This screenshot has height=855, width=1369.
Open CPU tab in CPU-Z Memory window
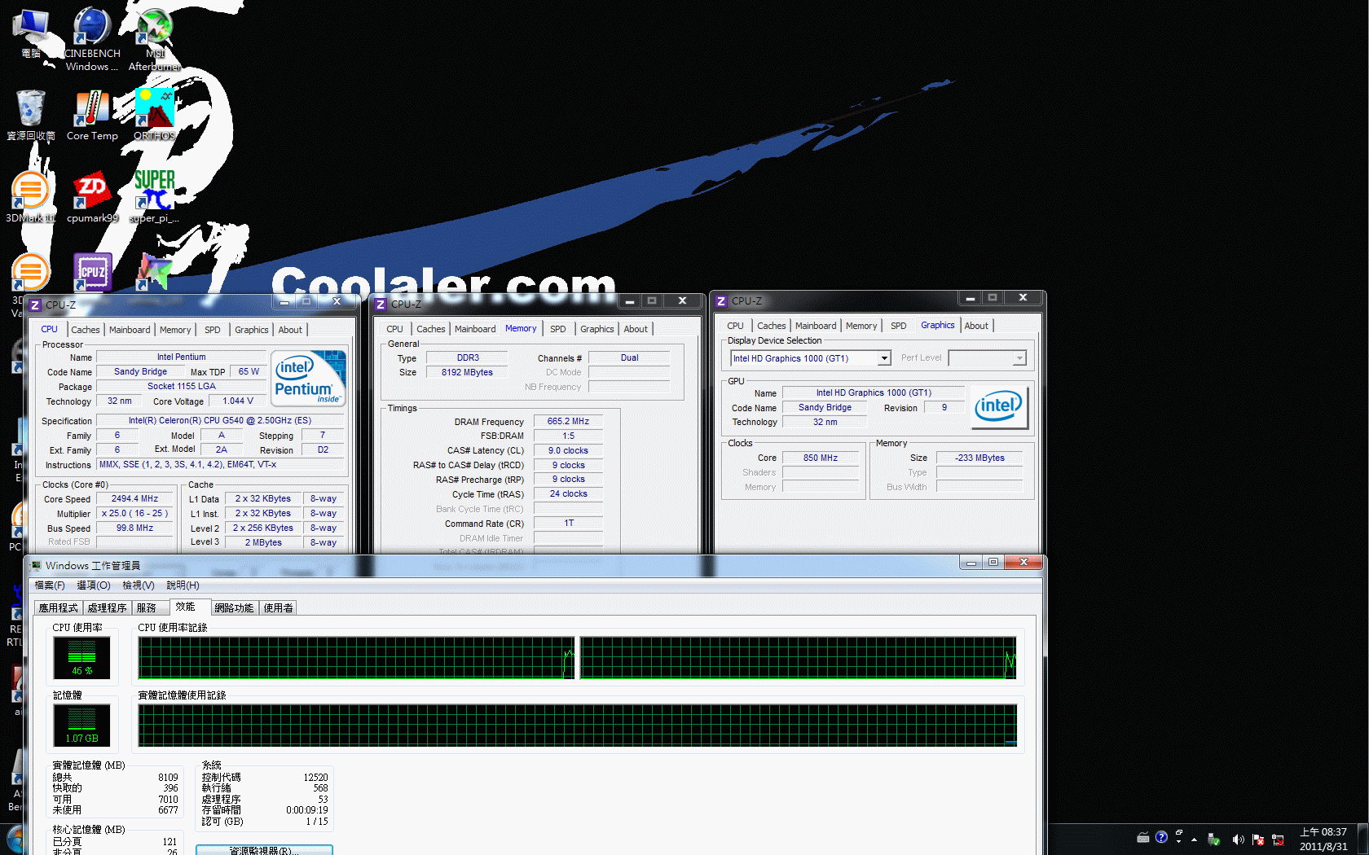coord(394,329)
